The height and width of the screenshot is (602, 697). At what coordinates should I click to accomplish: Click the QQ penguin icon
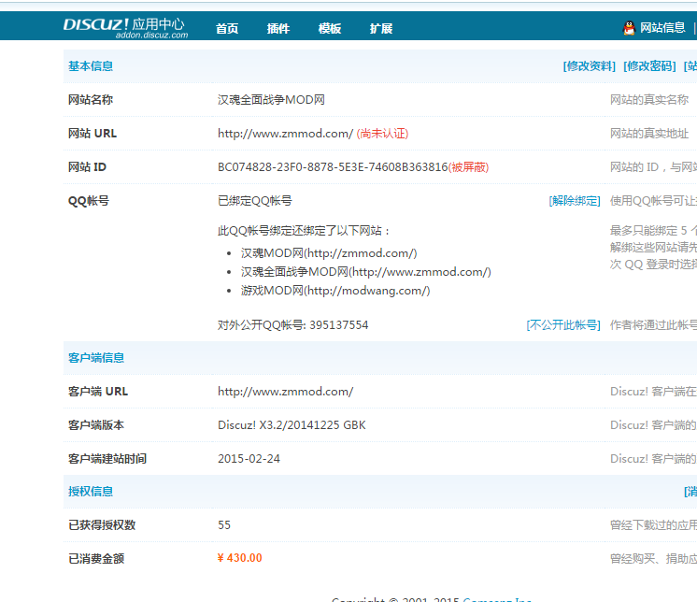click(x=629, y=28)
